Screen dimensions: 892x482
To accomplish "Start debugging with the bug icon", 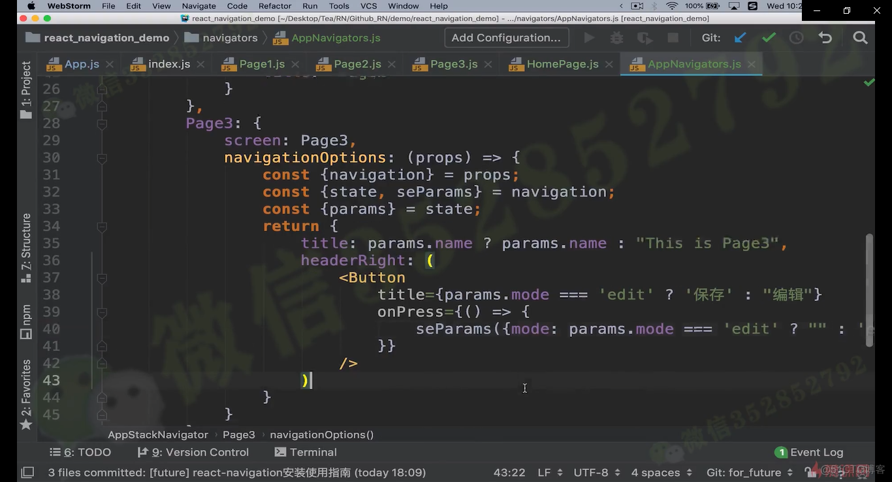I will coord(616,38).
